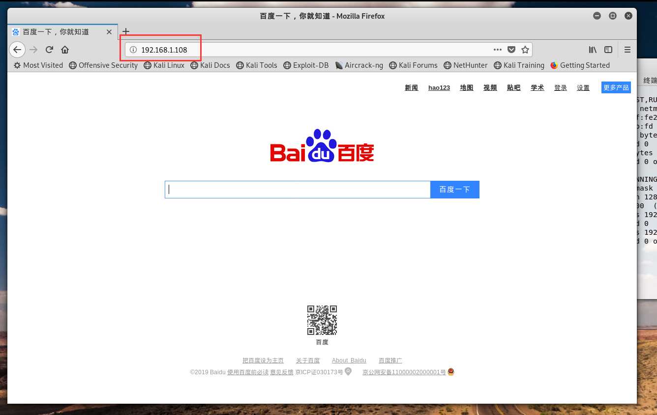
Task: Click the Baidu logo image
Action: pos(322,146)
